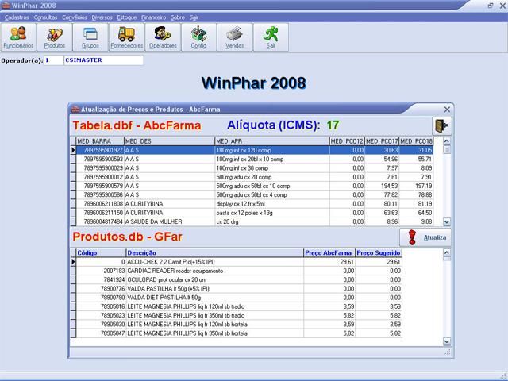
Task: Select row '100mg inf cx 30 comp'
Action: (x=252, y=168)
